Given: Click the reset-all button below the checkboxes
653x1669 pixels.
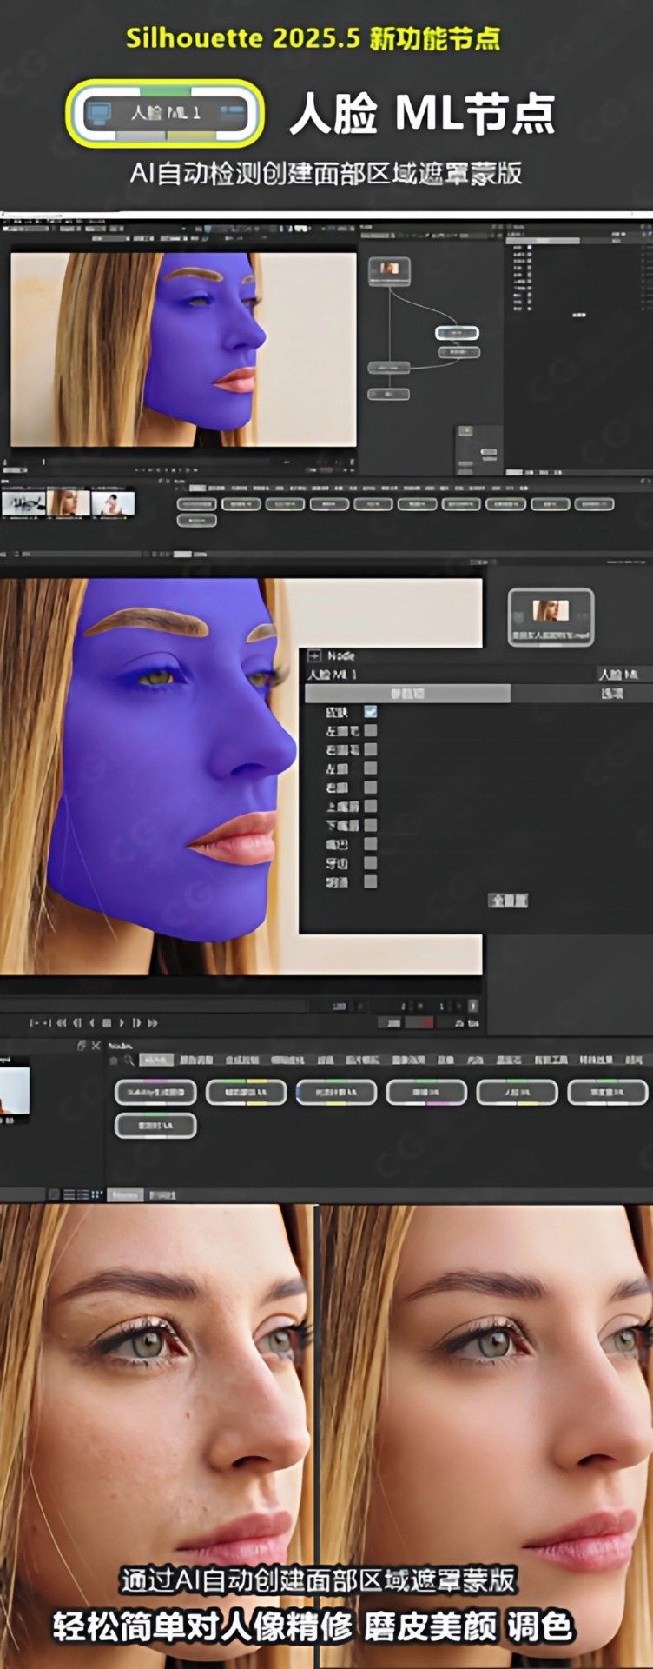Looking at the screenshot, I should [x=508, y=901].
